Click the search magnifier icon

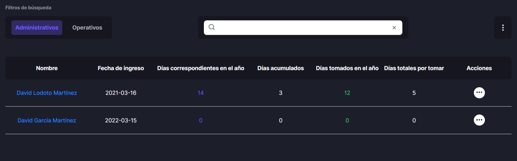(x=211, y=27)
